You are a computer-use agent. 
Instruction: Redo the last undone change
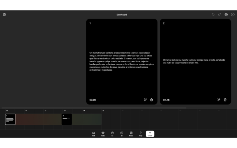pos(220,14)
